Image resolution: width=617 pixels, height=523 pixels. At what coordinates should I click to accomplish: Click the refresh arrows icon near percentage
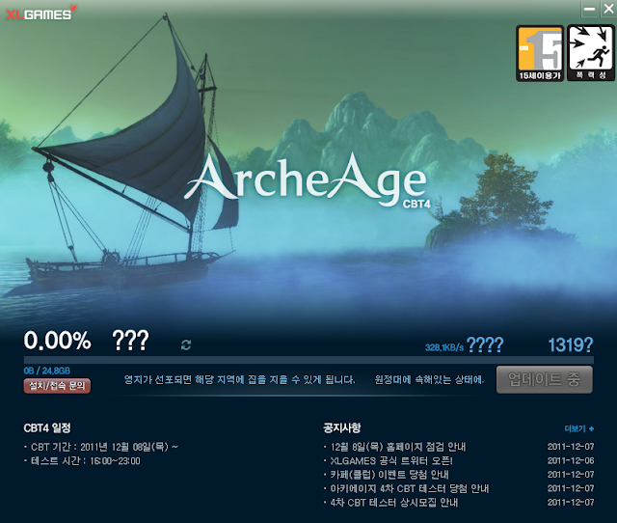(186, 345)
